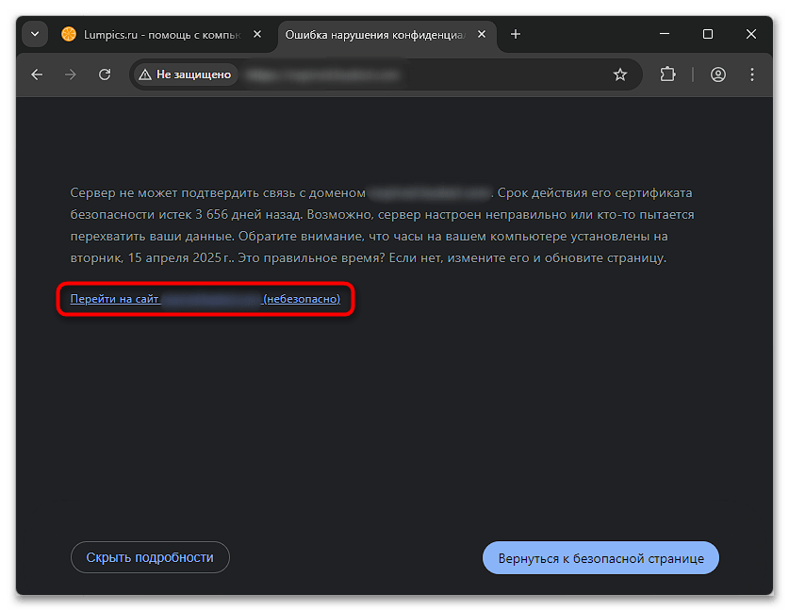Maximize the browser window
Image resolution: width=789 pixels, height=611 pixels.
(708, 34)
